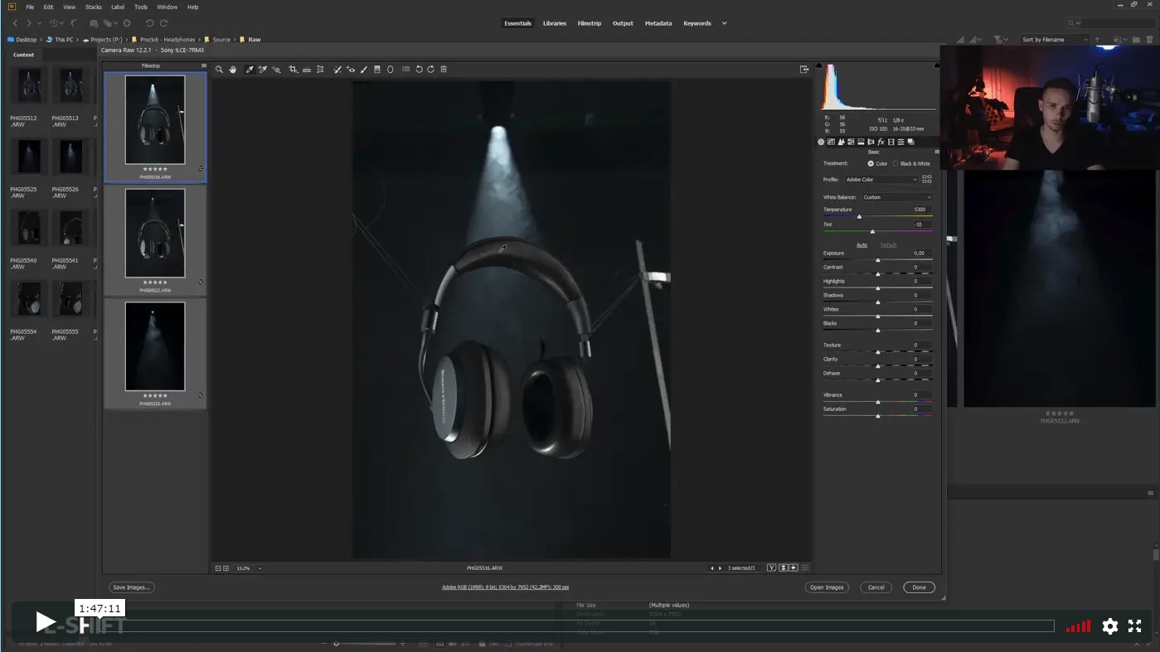The height and width of the screenshot is (652, 1160).
Task: Open the Presets panel tab
Action: 900,142
